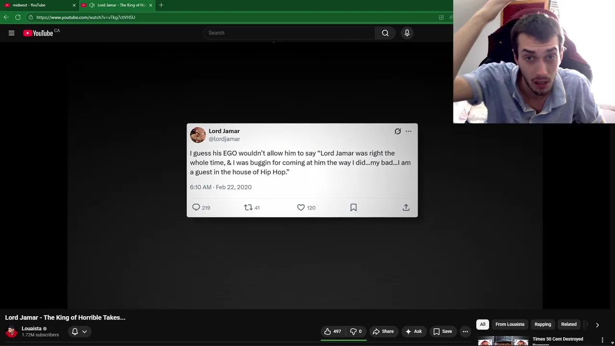Click the 6:10 AM · Feb 22, 2020 timestamp

point(221,187)
